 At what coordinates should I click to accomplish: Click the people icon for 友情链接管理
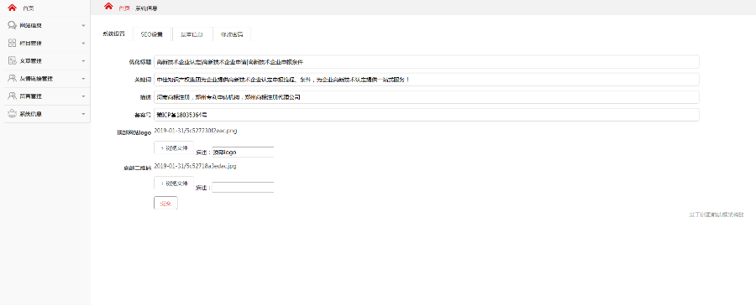pos(13,79)
